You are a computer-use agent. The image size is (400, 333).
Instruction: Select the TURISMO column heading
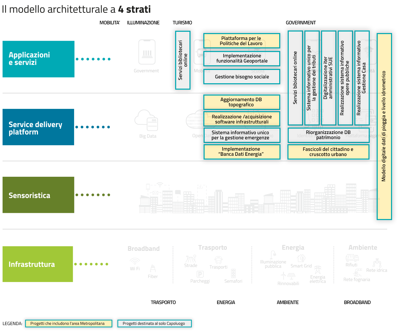click(x=182, y=23)
